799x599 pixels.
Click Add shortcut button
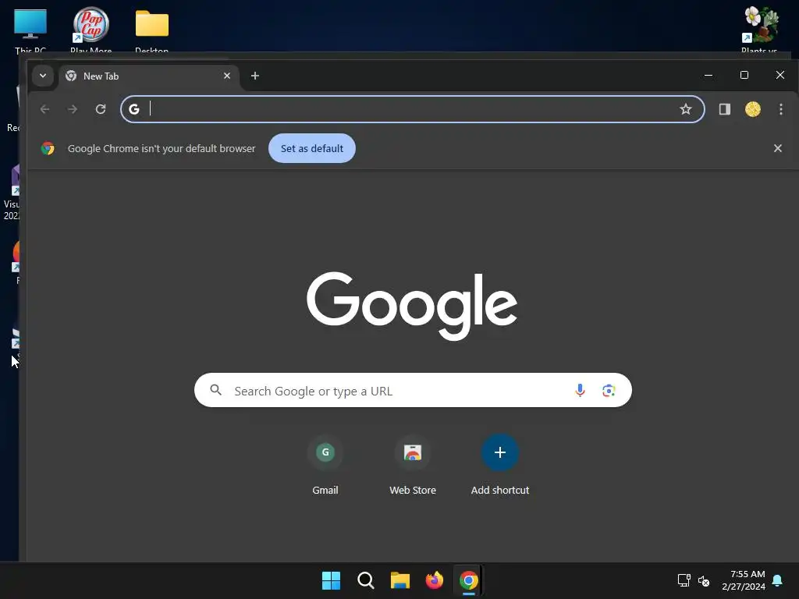point(500,465)
